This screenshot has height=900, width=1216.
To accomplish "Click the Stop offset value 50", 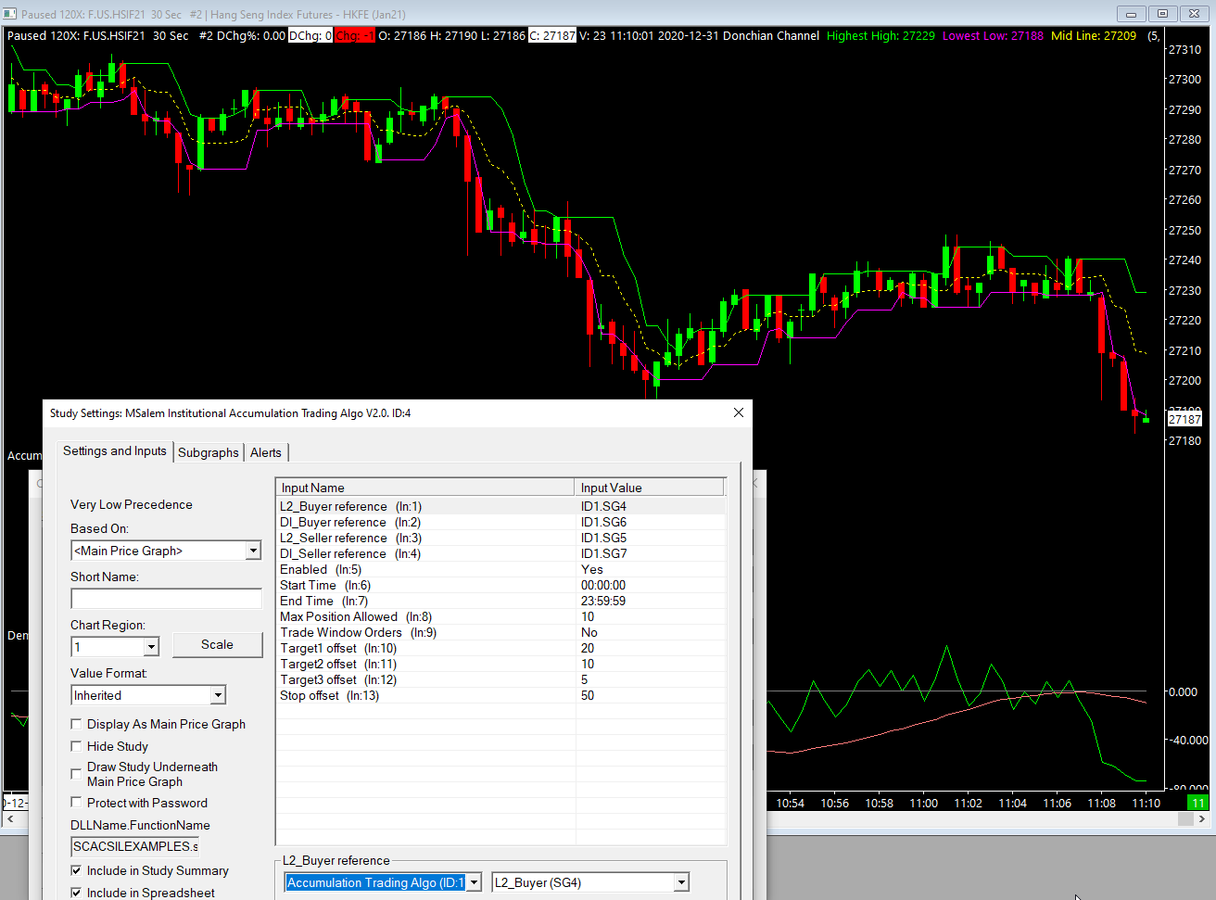I will click(588, 695).
